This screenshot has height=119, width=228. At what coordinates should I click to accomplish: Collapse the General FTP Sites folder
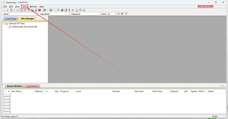tap(4, 23)
